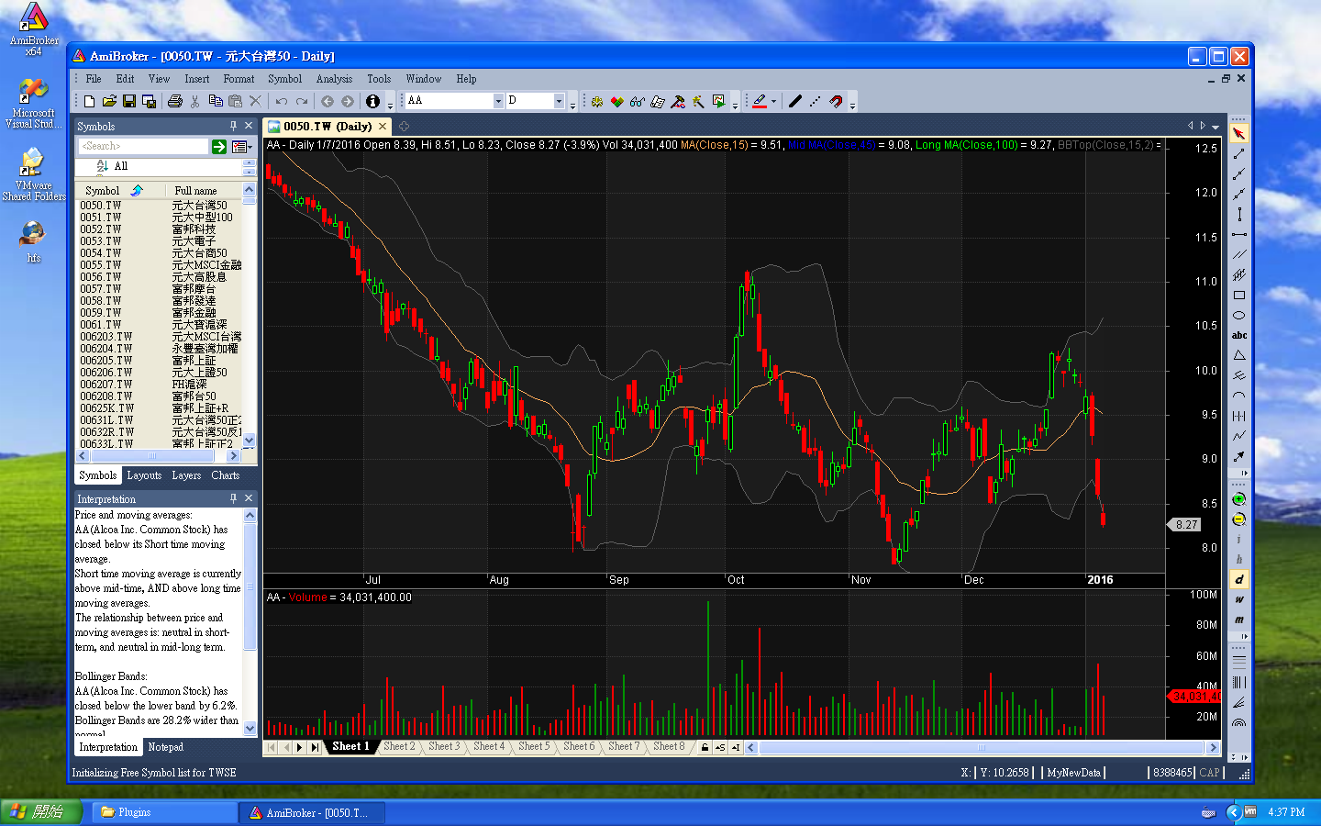Open chart tab list dropdown arrow
Viewport: 1321px width, 826px height.
1216,127
